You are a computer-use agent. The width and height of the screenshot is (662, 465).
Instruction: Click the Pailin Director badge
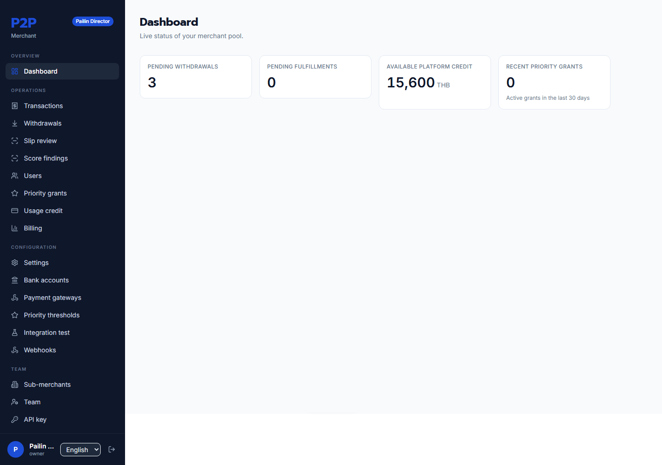pos(93,21)
